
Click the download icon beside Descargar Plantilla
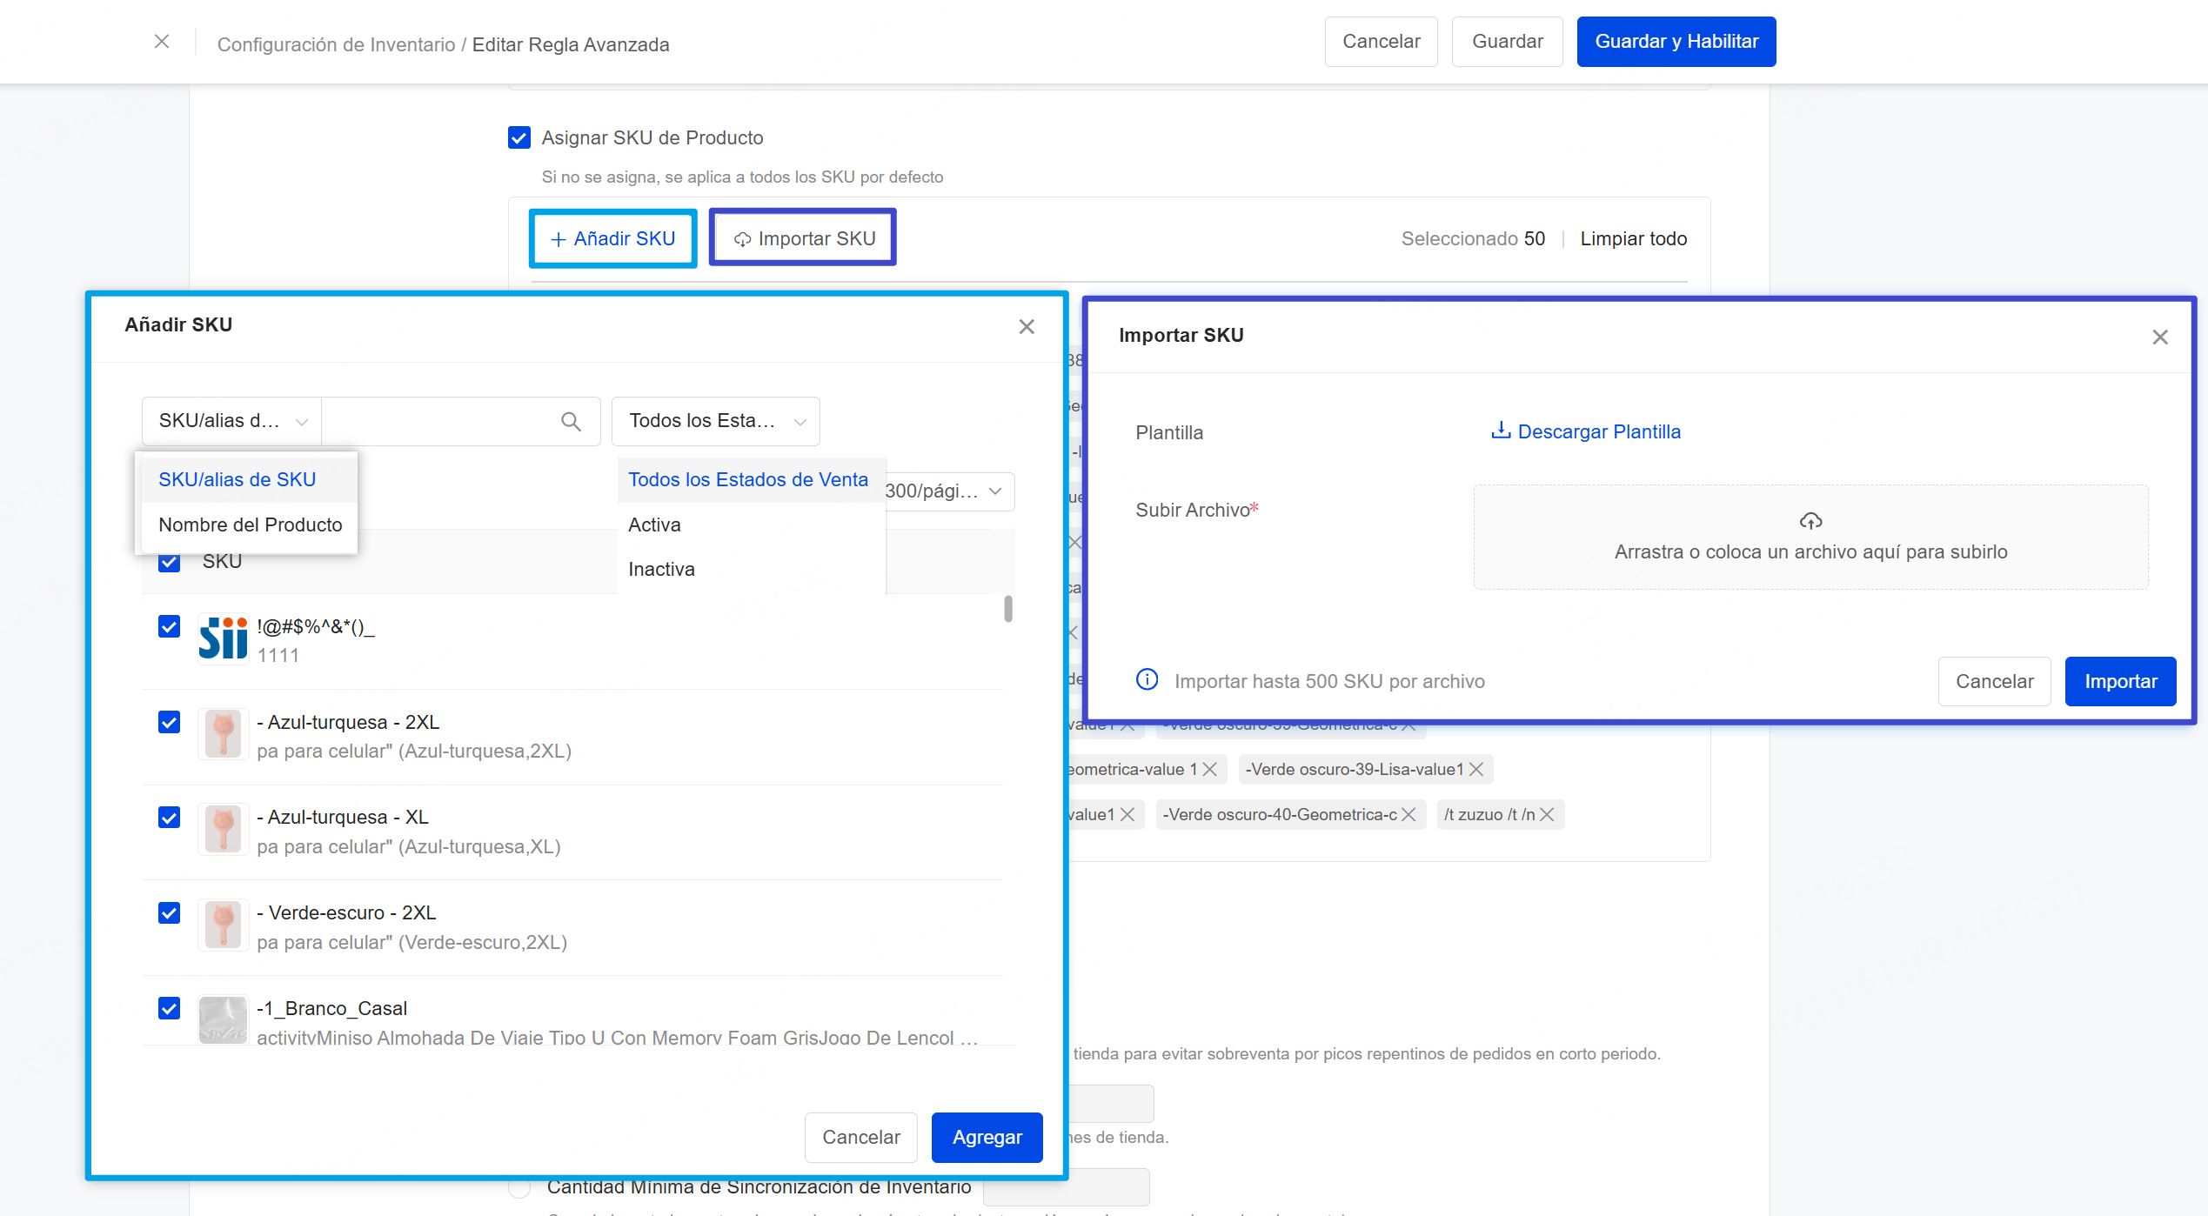[1501, 431]
